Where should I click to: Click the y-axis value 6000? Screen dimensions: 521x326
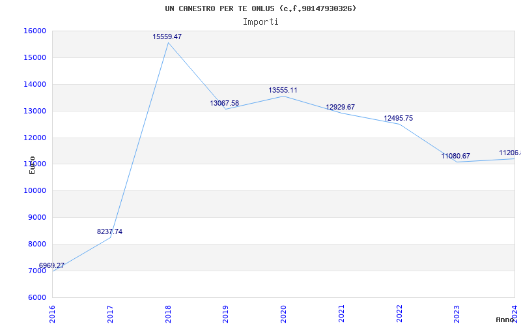[36, 298]
